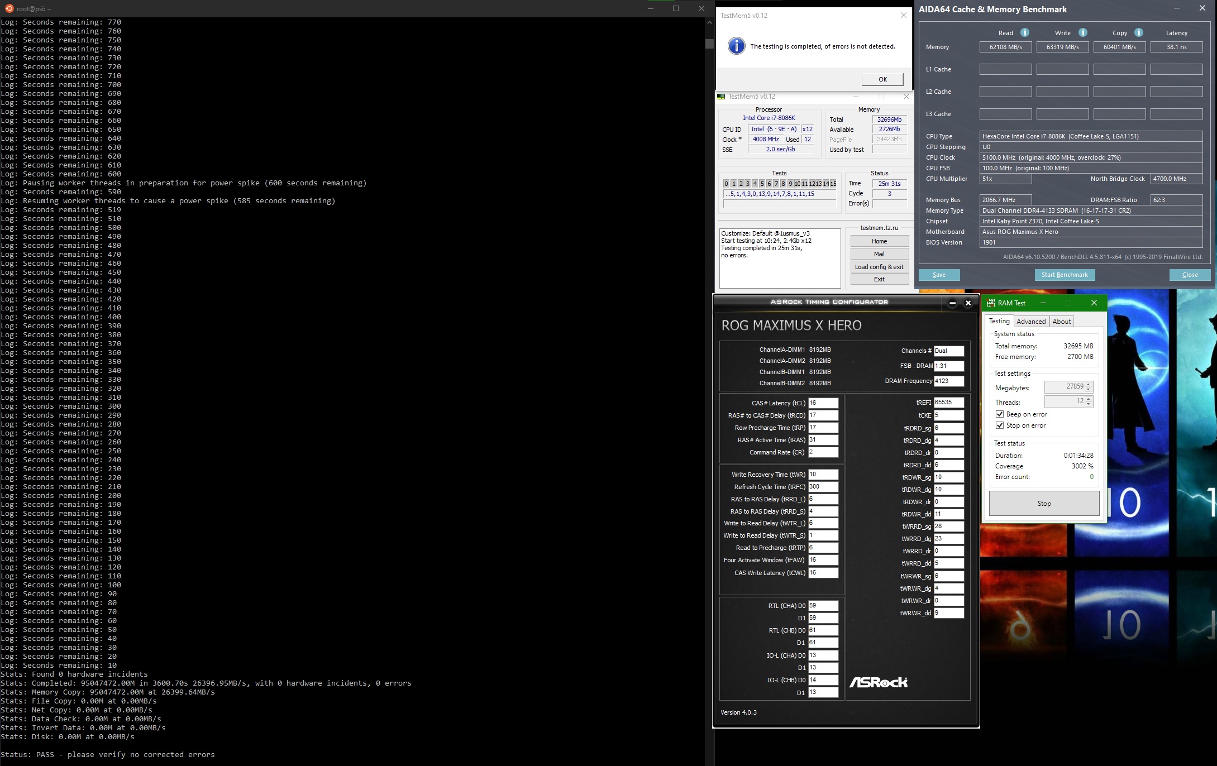Click the terminal vertical scrollbar thumb
The height and width of the screenshot is (766, 1217).
pos(709,44)
